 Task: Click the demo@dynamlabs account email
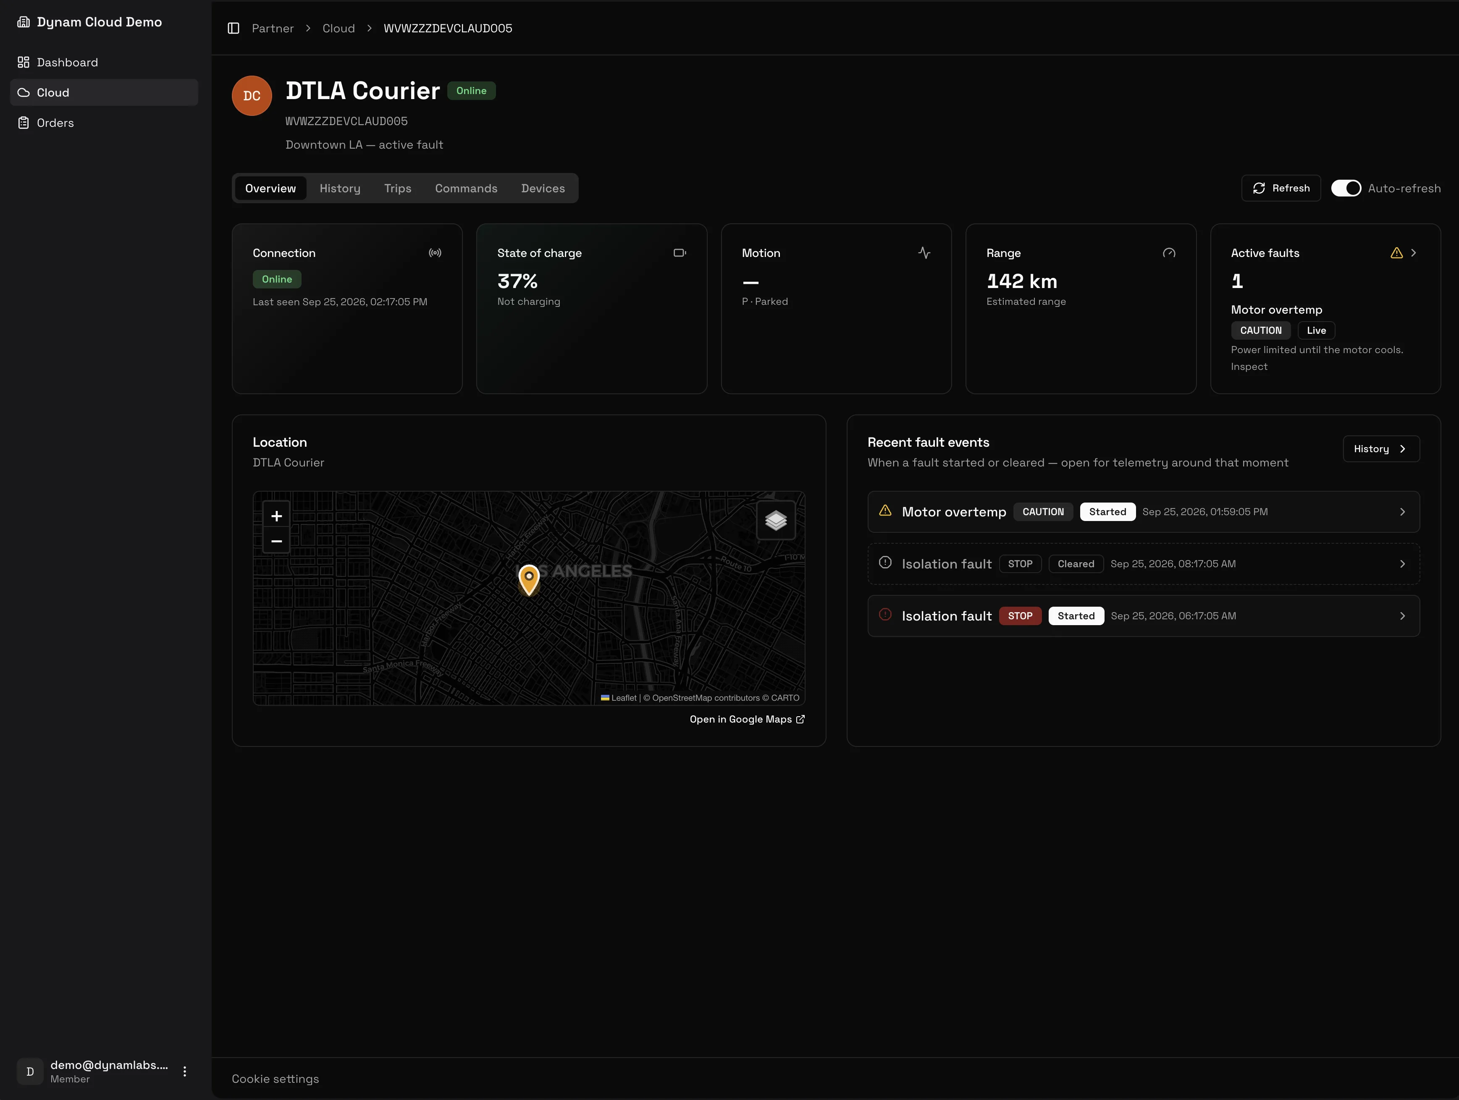(x=109, y=1065)
